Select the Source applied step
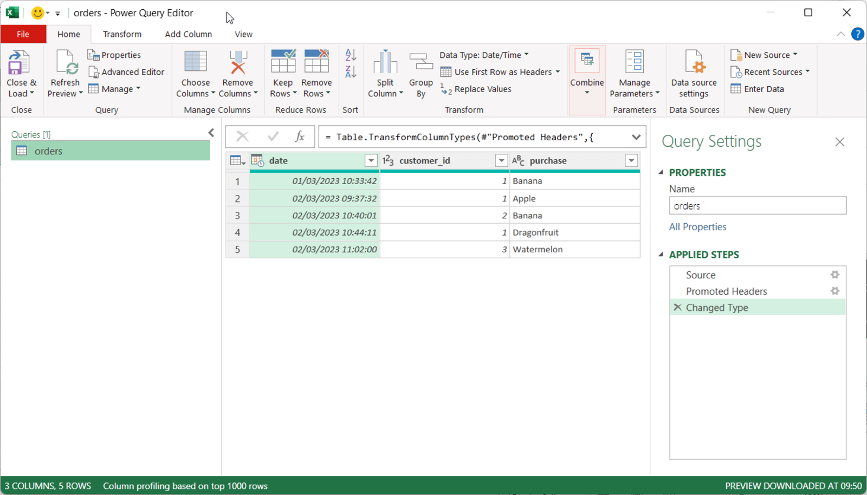Screen dimensions: 867x495 click(758, 275)
